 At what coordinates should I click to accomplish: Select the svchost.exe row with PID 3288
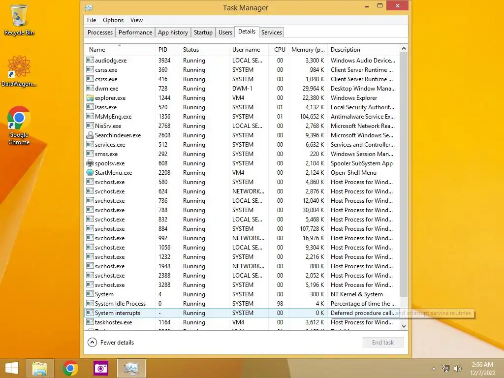click(241, 285)
